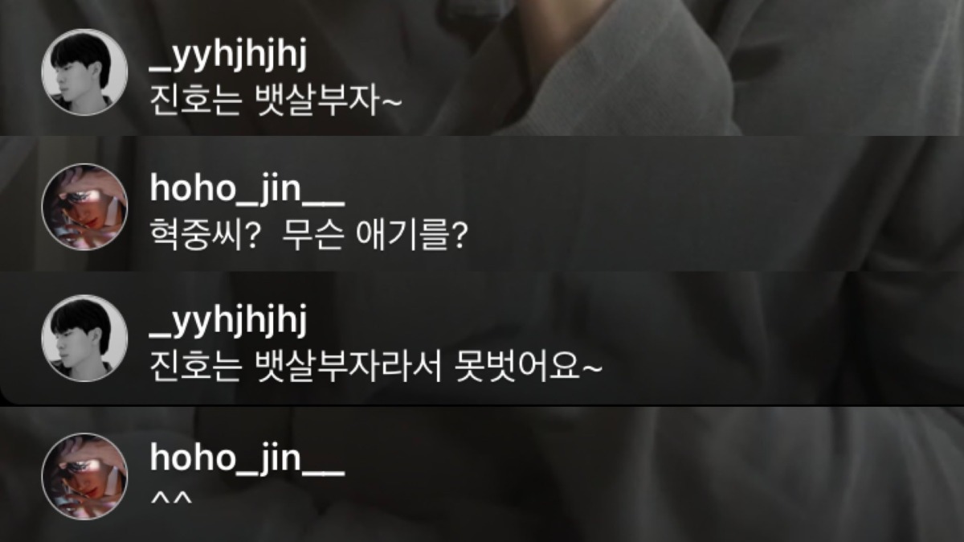Image resolution: width=964 pixels, height=542 pixels.
Task: Click '무슨 얘기를?' in hoho_jin__'s comment
Action: click(x=376, y=236)
